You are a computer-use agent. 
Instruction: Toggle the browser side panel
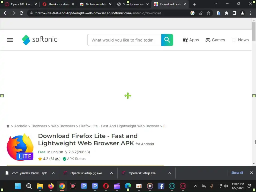(234, 13)
